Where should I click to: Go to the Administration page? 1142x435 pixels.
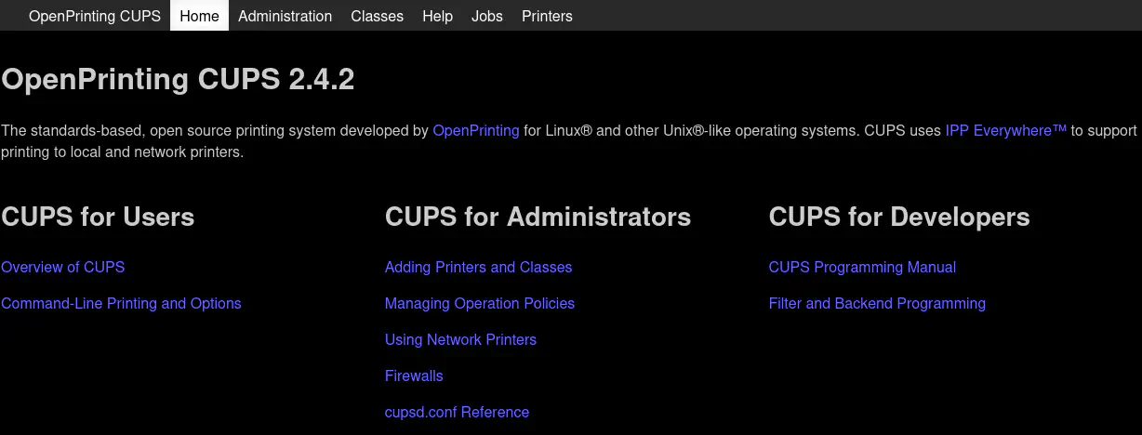click(285, 16)
